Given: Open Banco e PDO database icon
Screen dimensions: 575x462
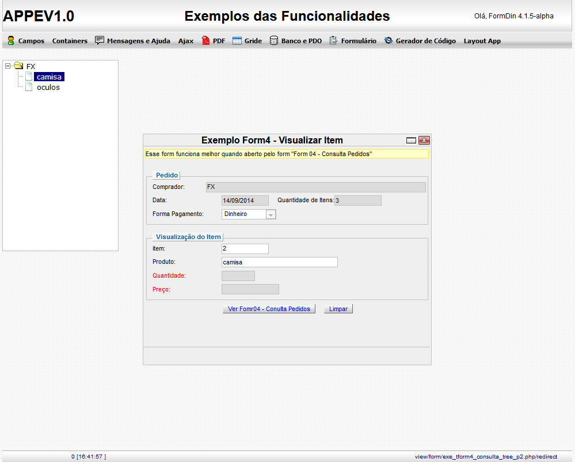Looking at the screenshot, I should 273,40.
